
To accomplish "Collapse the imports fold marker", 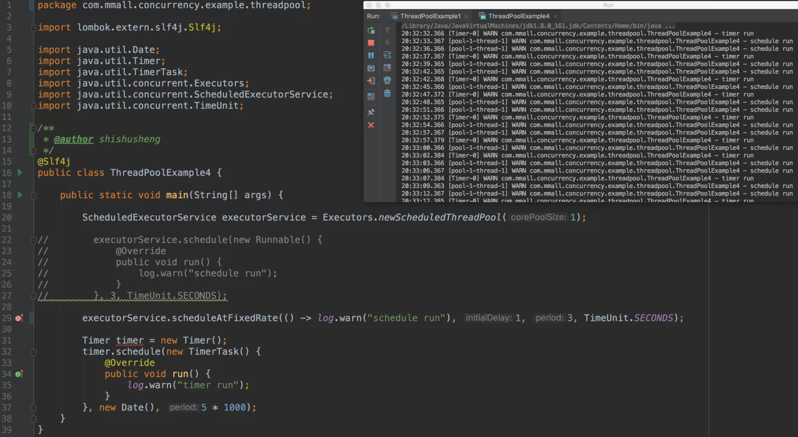I will (33, 27).
